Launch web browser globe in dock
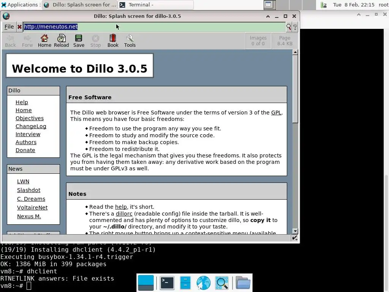This screenshot has width=389, height=292. (204, 282)
